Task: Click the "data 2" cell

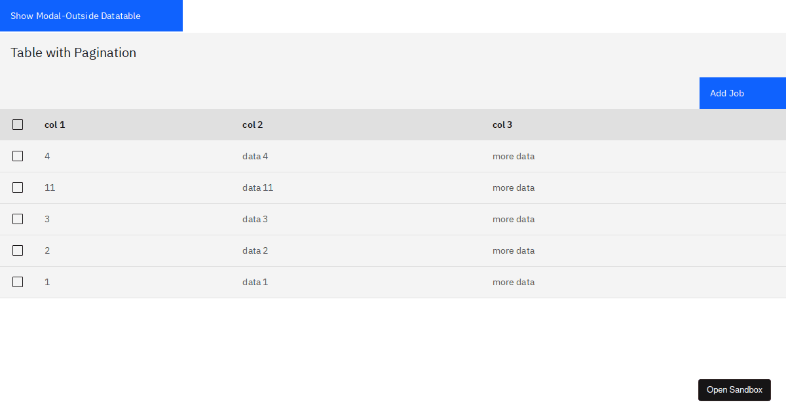Action: click(255, 250)
